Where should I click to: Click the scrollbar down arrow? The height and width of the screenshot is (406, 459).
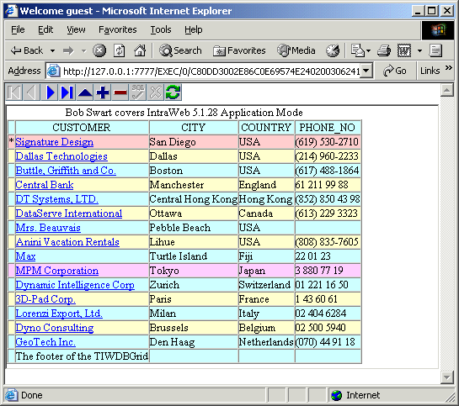tap(446, 377)
